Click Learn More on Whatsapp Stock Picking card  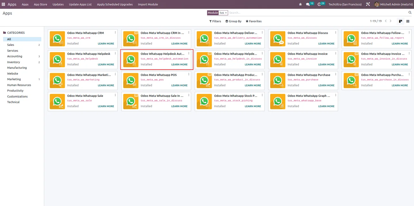click(253, 106)
